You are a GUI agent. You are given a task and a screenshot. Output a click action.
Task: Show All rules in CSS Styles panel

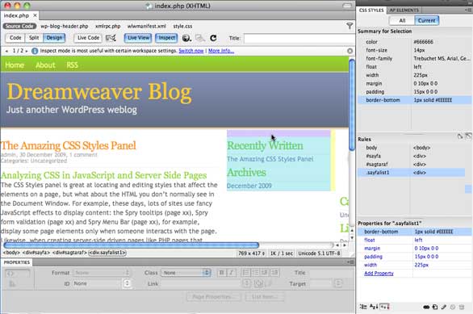pyautogui.click(x=402, y=20)
